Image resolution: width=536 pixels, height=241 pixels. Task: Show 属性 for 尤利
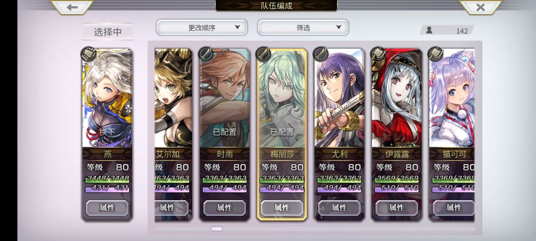tap(339, 208)
